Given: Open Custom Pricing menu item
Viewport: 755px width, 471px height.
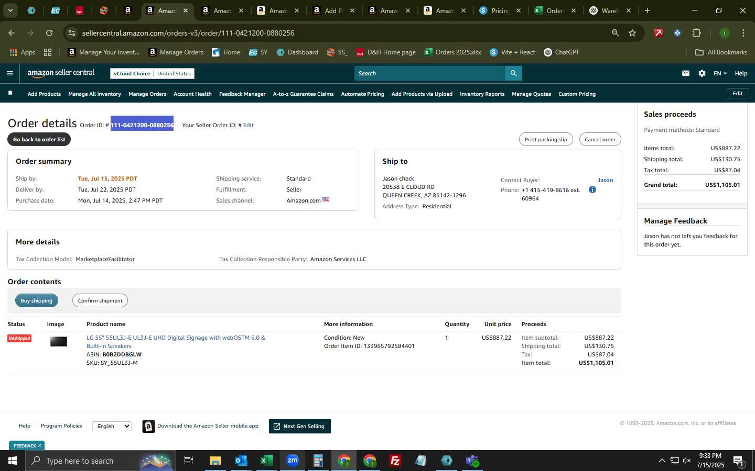Looking at the screenshot, I should (577, 94).
